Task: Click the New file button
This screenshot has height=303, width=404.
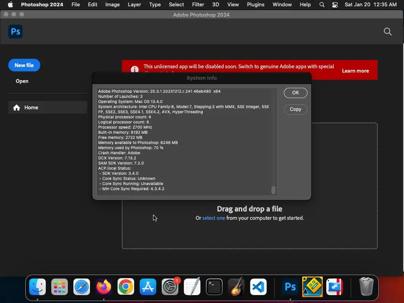Action: pyautogui.click(x=24, y=65)
